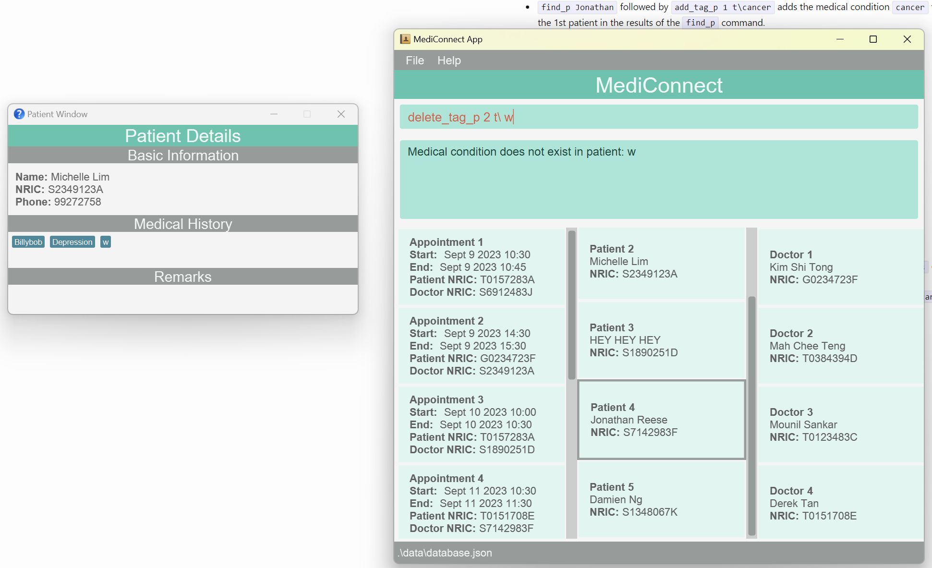This screenshot has width=932, height=568.
Task: Select the Appointment 3 card
Action: coord(482,424)
